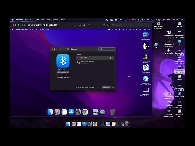Click the Search field in Preview toolbar
Viewport: 195px width, 146px height.
(x=131, y=25)
